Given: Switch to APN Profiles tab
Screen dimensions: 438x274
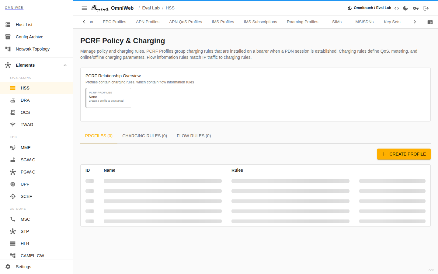Looking at the screenshot, I should pyautogui.click(x=148, y=22).
